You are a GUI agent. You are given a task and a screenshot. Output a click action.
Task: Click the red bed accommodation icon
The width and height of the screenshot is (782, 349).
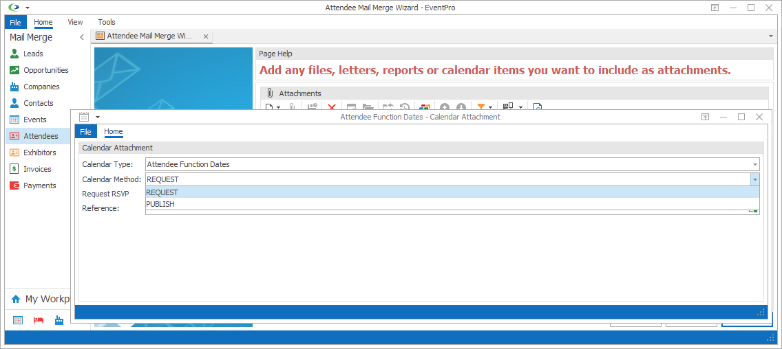39,319
